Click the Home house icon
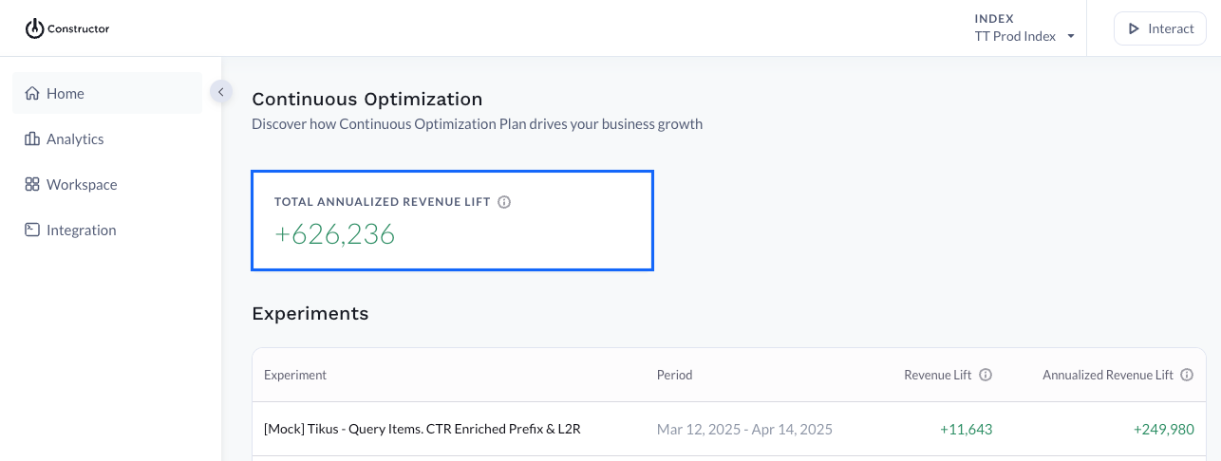 [x=32, y=93]
